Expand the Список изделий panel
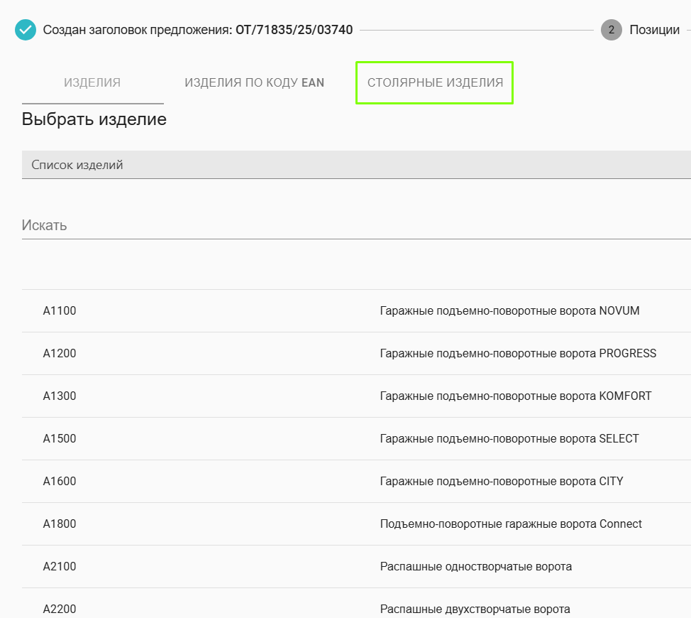 click(x=356, y=165)
